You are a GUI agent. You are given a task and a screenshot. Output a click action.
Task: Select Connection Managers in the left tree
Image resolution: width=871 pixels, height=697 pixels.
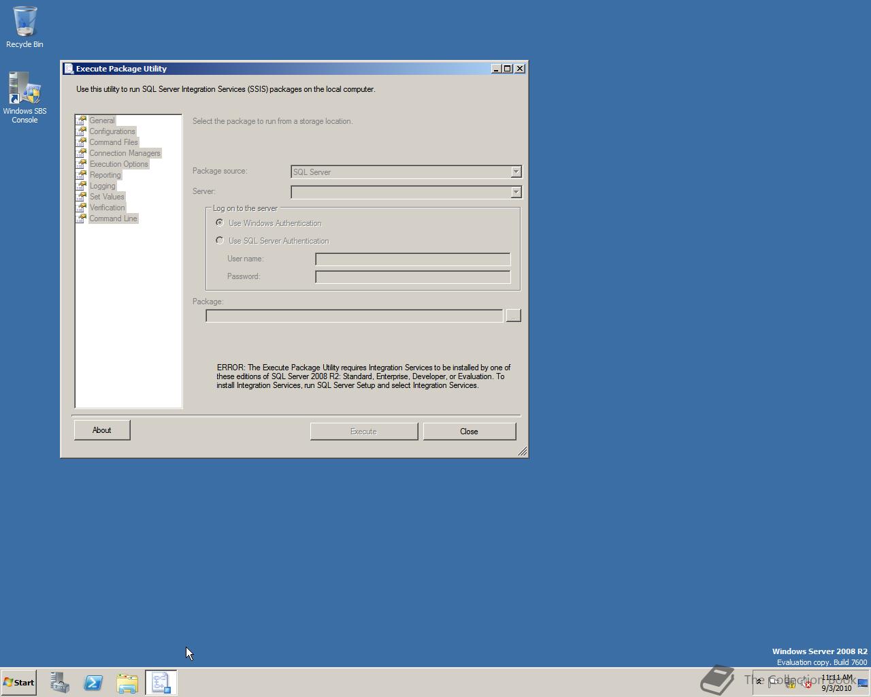(125, 153)
